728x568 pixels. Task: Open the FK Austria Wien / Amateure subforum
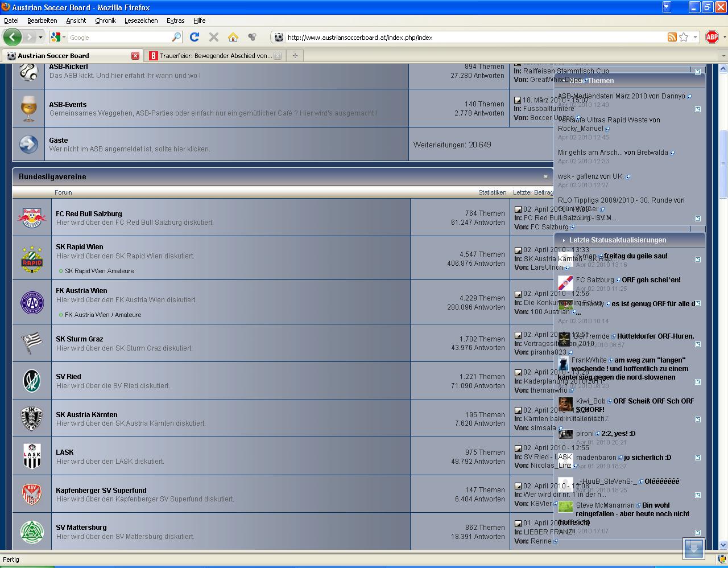[x=103, y=315]
